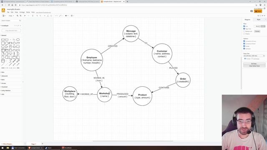267x150 pixels.
Task: Select the curved S-line connector shape
Action: [x=10, y=61]
